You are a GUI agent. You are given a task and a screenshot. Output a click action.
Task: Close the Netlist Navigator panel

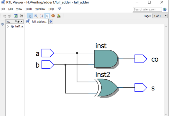(x=21, y=22)
